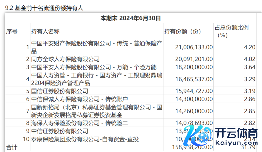Select holder 中国人寿资管 - 工商银行 row four name
The width and height of the screenshot is (262, 152).
pyautogui.click(x=97, y=79)
